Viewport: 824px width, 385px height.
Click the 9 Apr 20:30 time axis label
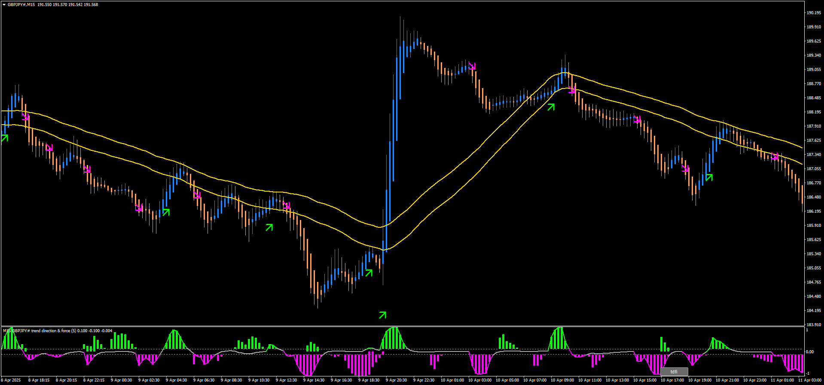click(396, 380)
